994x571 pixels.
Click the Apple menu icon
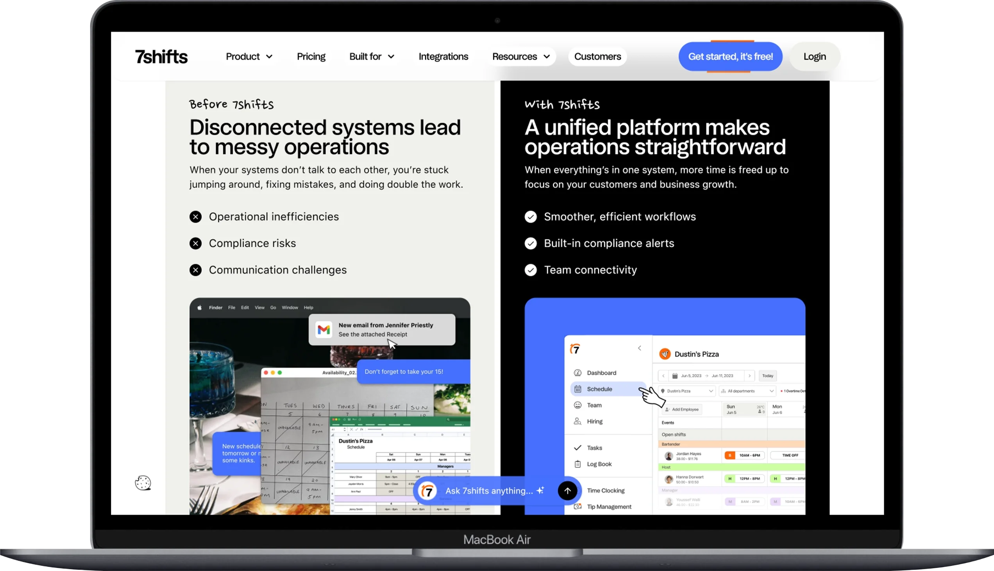(199, 307)
